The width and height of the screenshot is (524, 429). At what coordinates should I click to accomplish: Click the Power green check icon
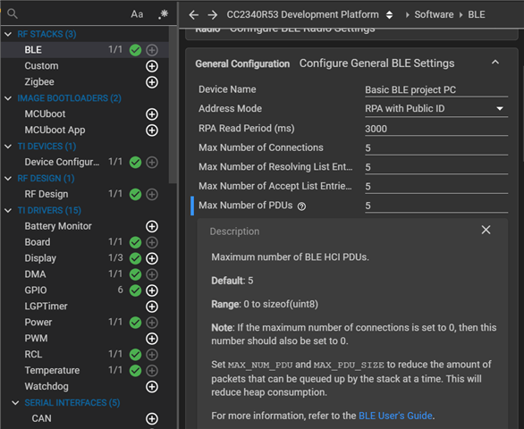pyautogui.click(x=135, y=323)
